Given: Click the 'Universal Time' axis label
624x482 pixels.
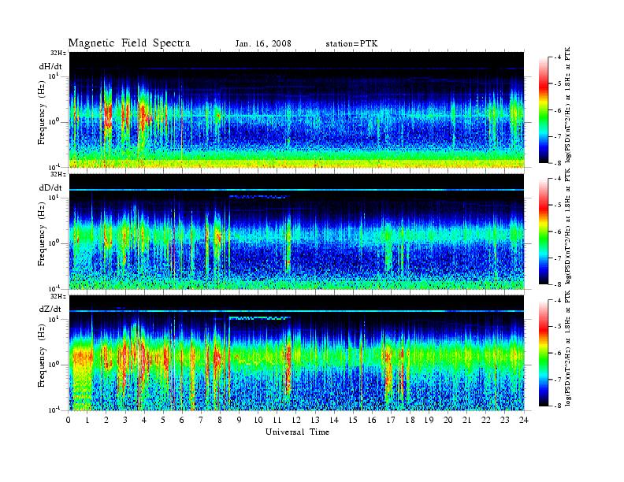Looking at the screenshot, I should [x=297, y=432].
